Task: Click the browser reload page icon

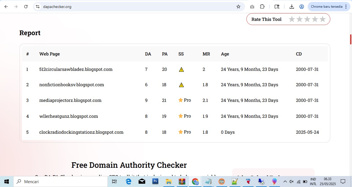Action: click(26, 7)
